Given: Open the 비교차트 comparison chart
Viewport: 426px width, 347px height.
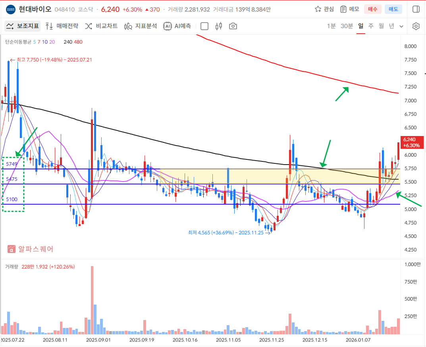Looking at the screenshot, I should tap(101, 26).
